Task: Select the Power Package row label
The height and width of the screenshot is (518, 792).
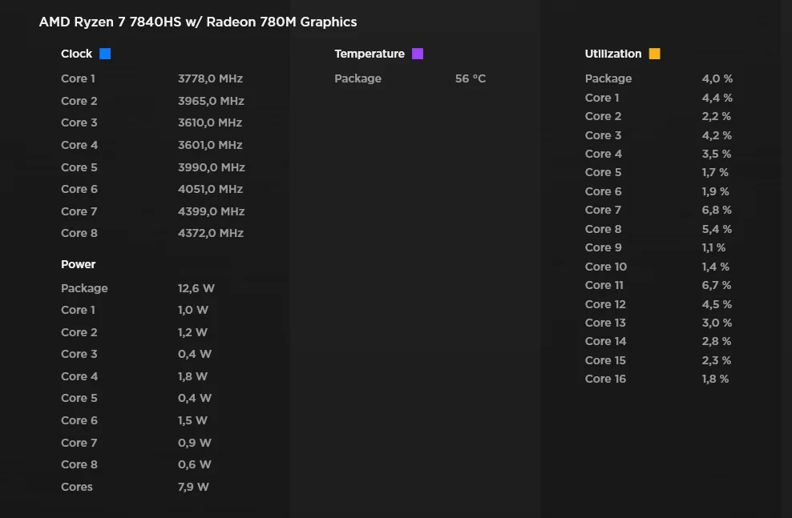Action: 84,288
